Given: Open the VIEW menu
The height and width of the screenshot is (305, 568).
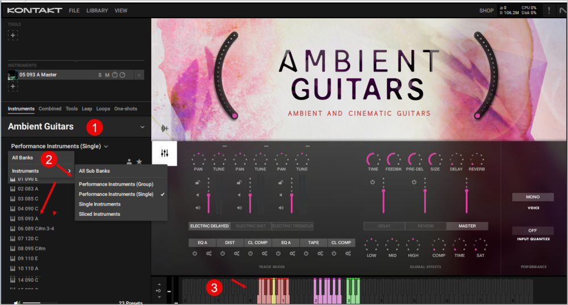Looking at the screenshot, I should pos(121,10).
